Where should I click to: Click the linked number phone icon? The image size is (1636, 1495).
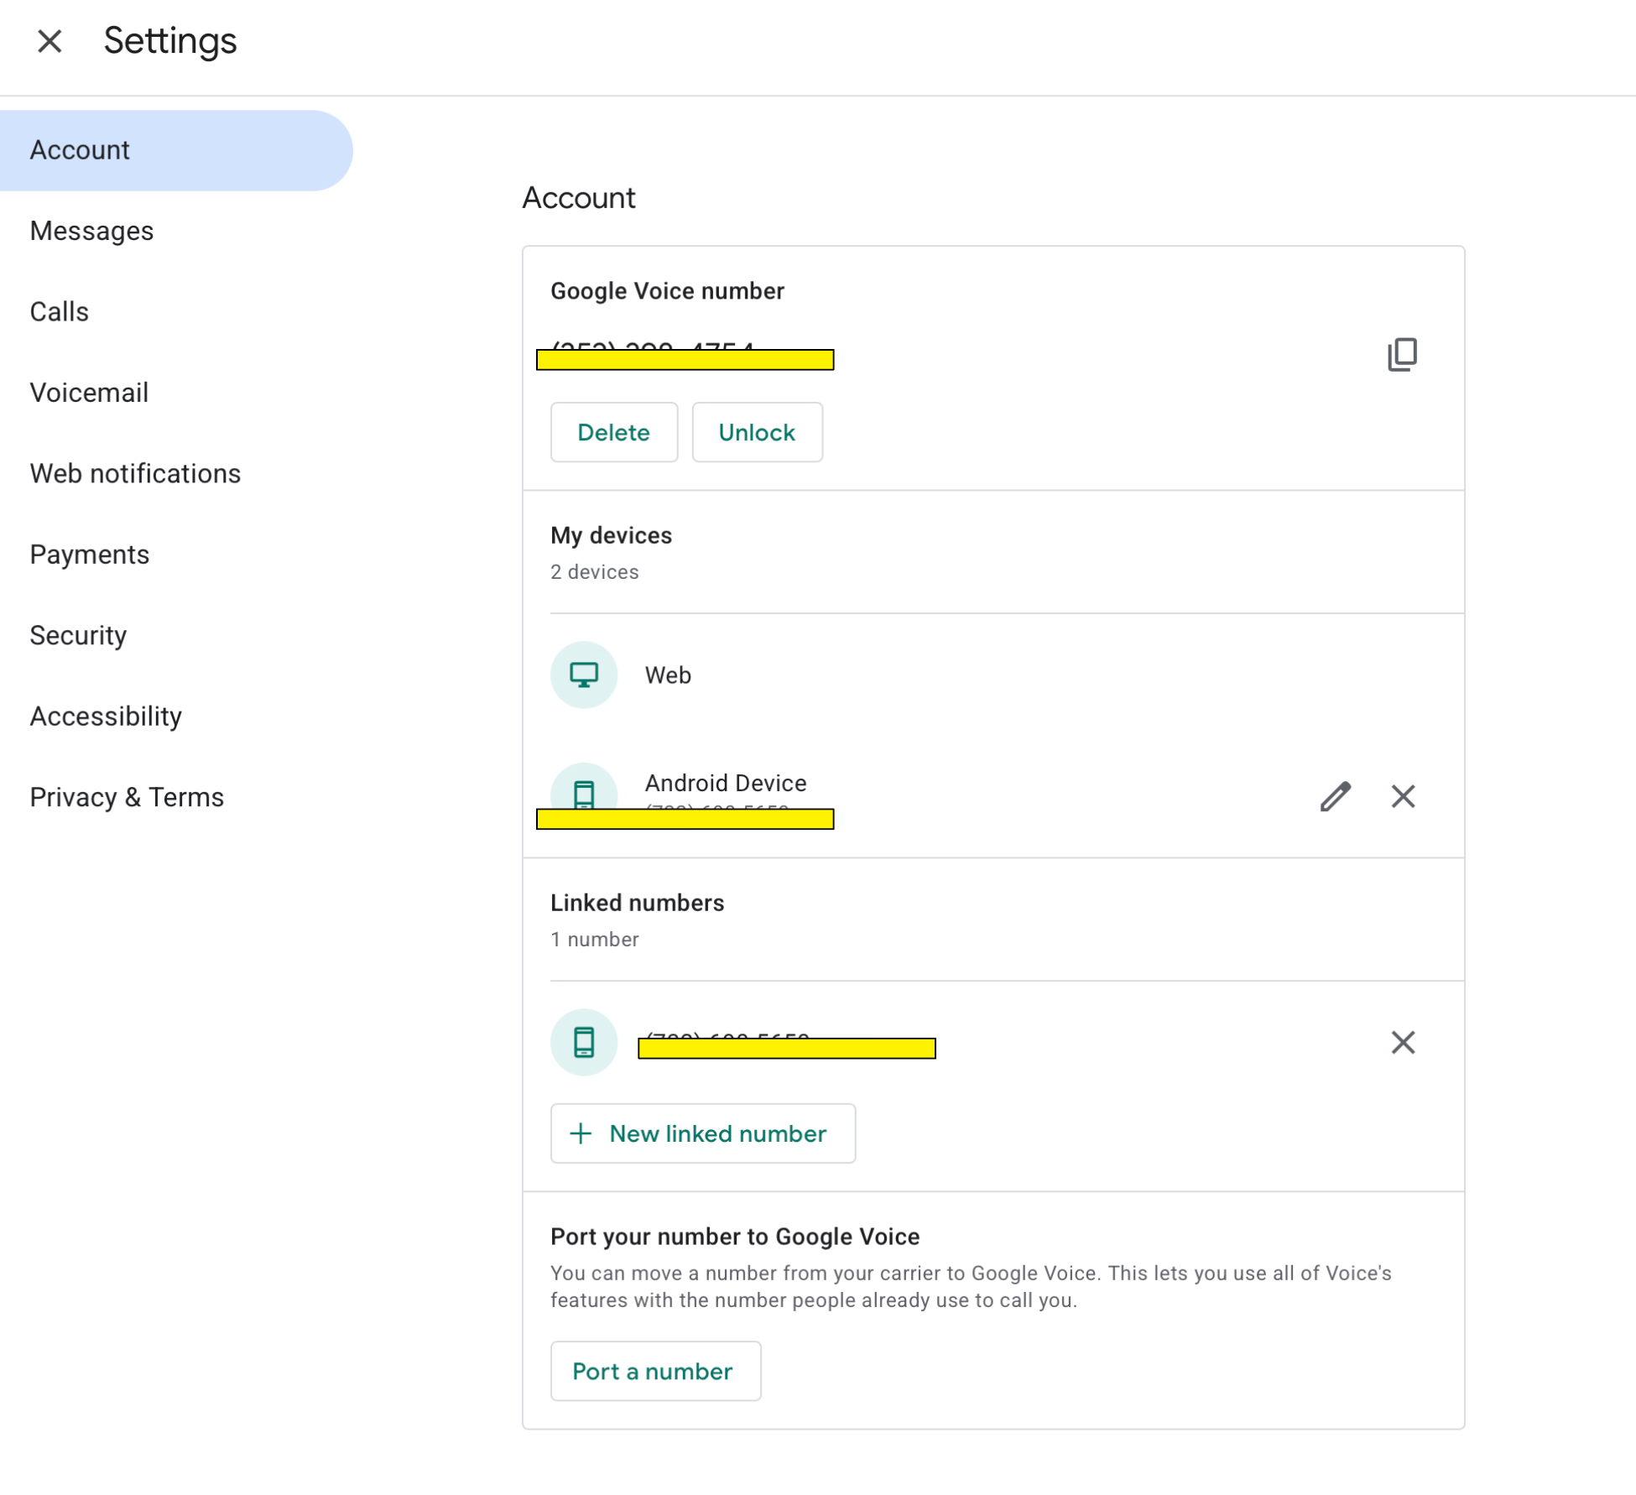(x=584, y=1041)
